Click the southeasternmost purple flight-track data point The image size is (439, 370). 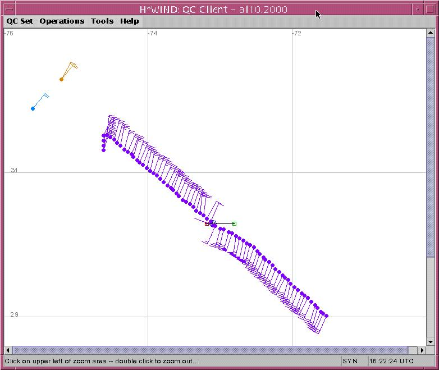(x=326, y=316)
